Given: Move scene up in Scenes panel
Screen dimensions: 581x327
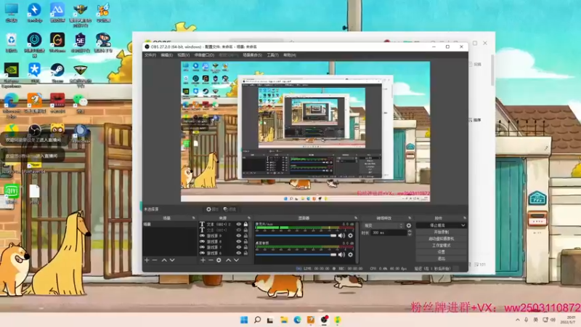Looking at the screenshot, I should point(164,260).
